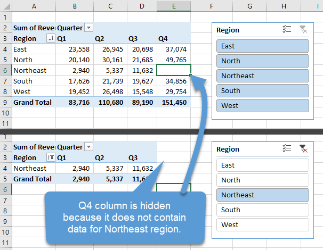The width and height of the screenshot is (323, 250).
Task: Click clear filter icon in upper Region slicer
Action: (303, 30)
